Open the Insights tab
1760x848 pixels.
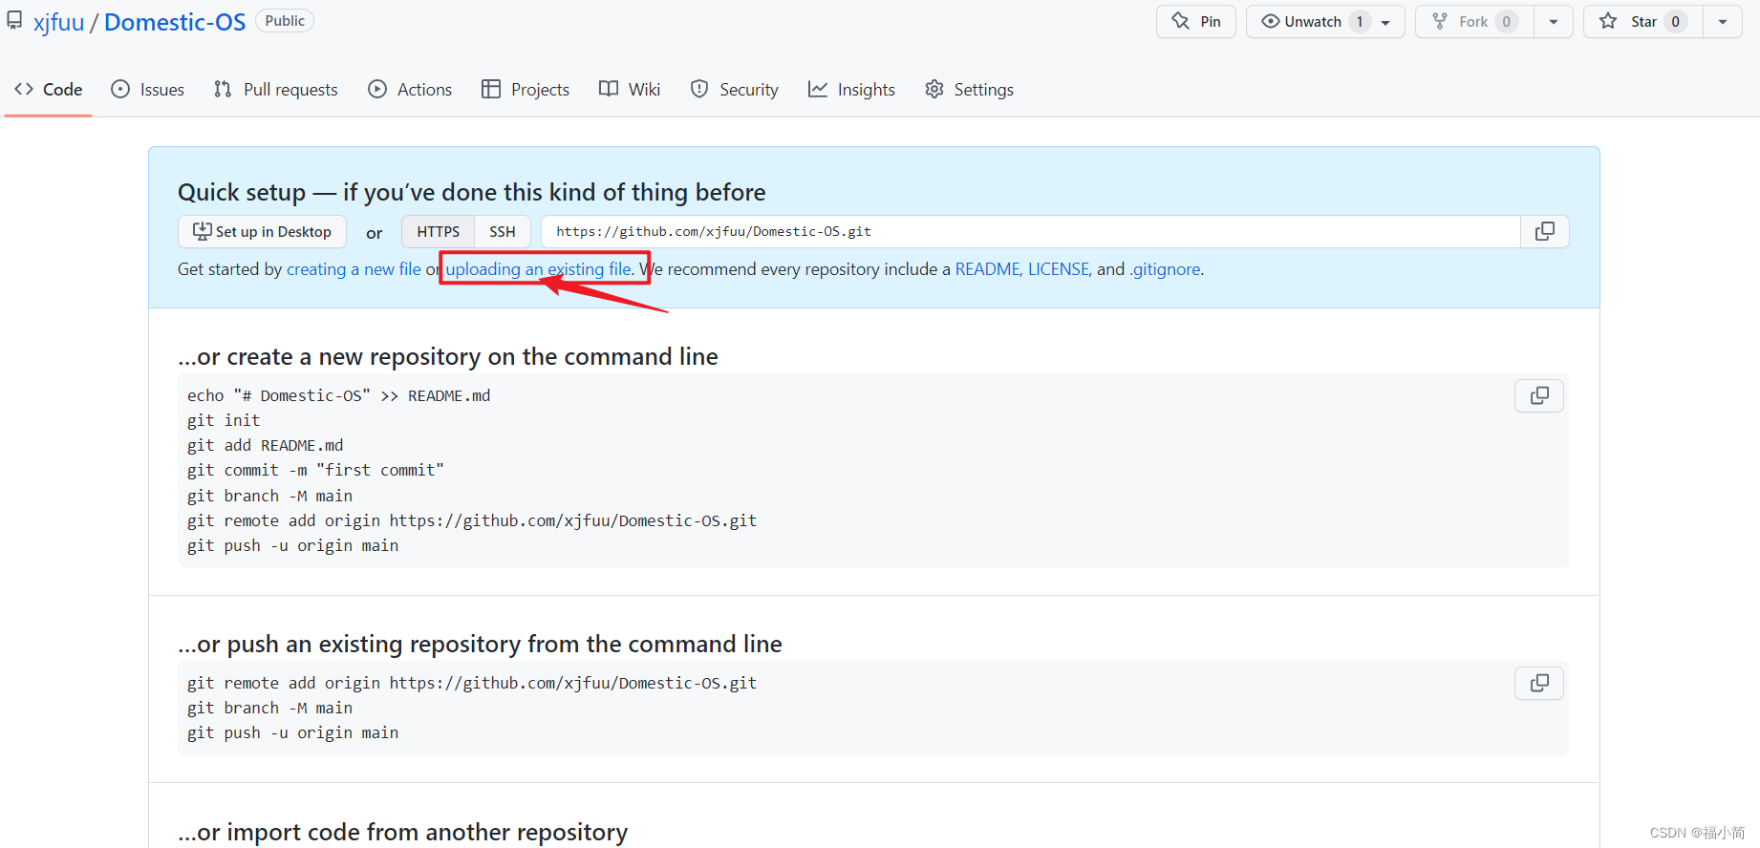point(851,89)
